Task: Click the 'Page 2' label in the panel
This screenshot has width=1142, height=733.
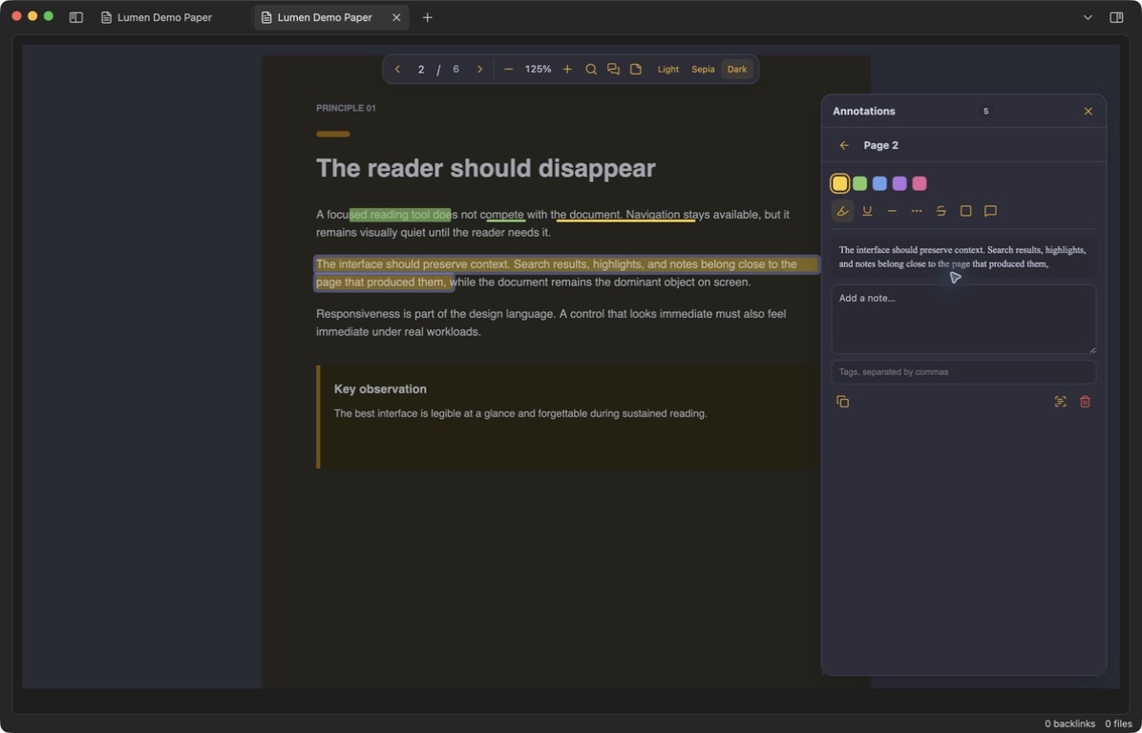Action: pos(880,146)
